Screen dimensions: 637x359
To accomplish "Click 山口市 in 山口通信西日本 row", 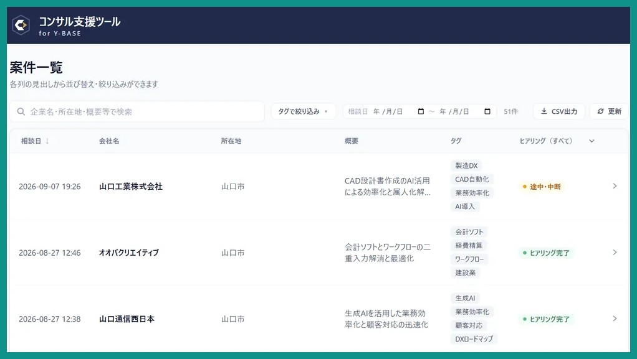I will point(232,319).
